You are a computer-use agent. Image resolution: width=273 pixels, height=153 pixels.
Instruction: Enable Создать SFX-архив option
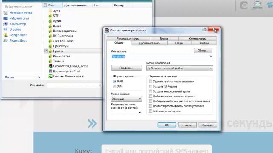(151, 86)
